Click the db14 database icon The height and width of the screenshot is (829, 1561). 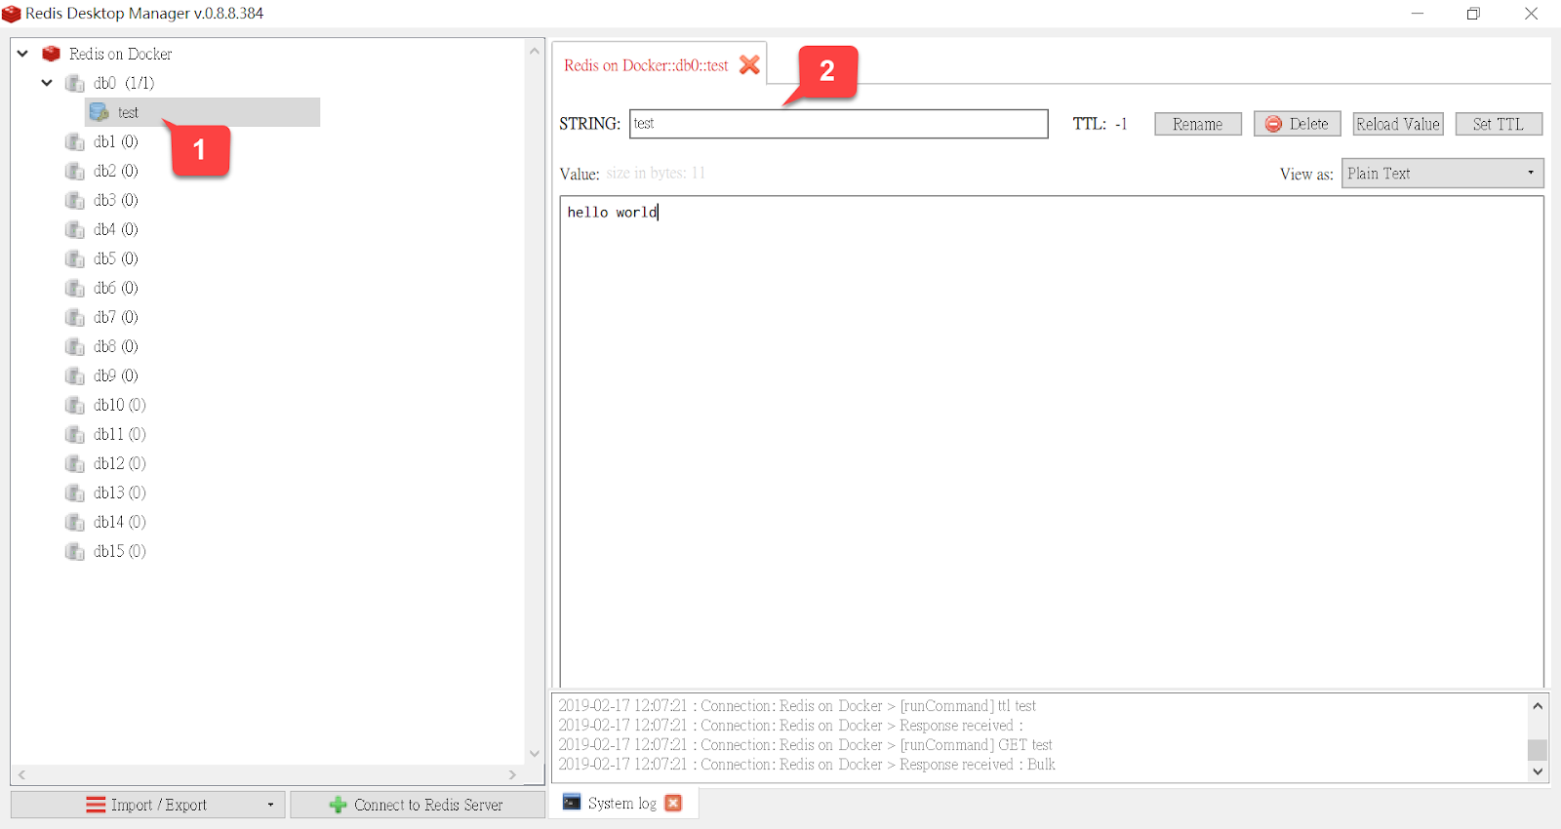75,522
